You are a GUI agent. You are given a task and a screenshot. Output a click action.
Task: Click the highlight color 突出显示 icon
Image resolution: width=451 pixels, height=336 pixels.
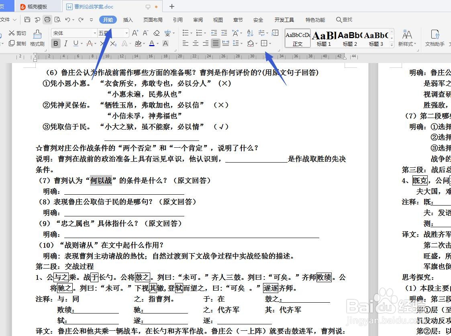138,43
